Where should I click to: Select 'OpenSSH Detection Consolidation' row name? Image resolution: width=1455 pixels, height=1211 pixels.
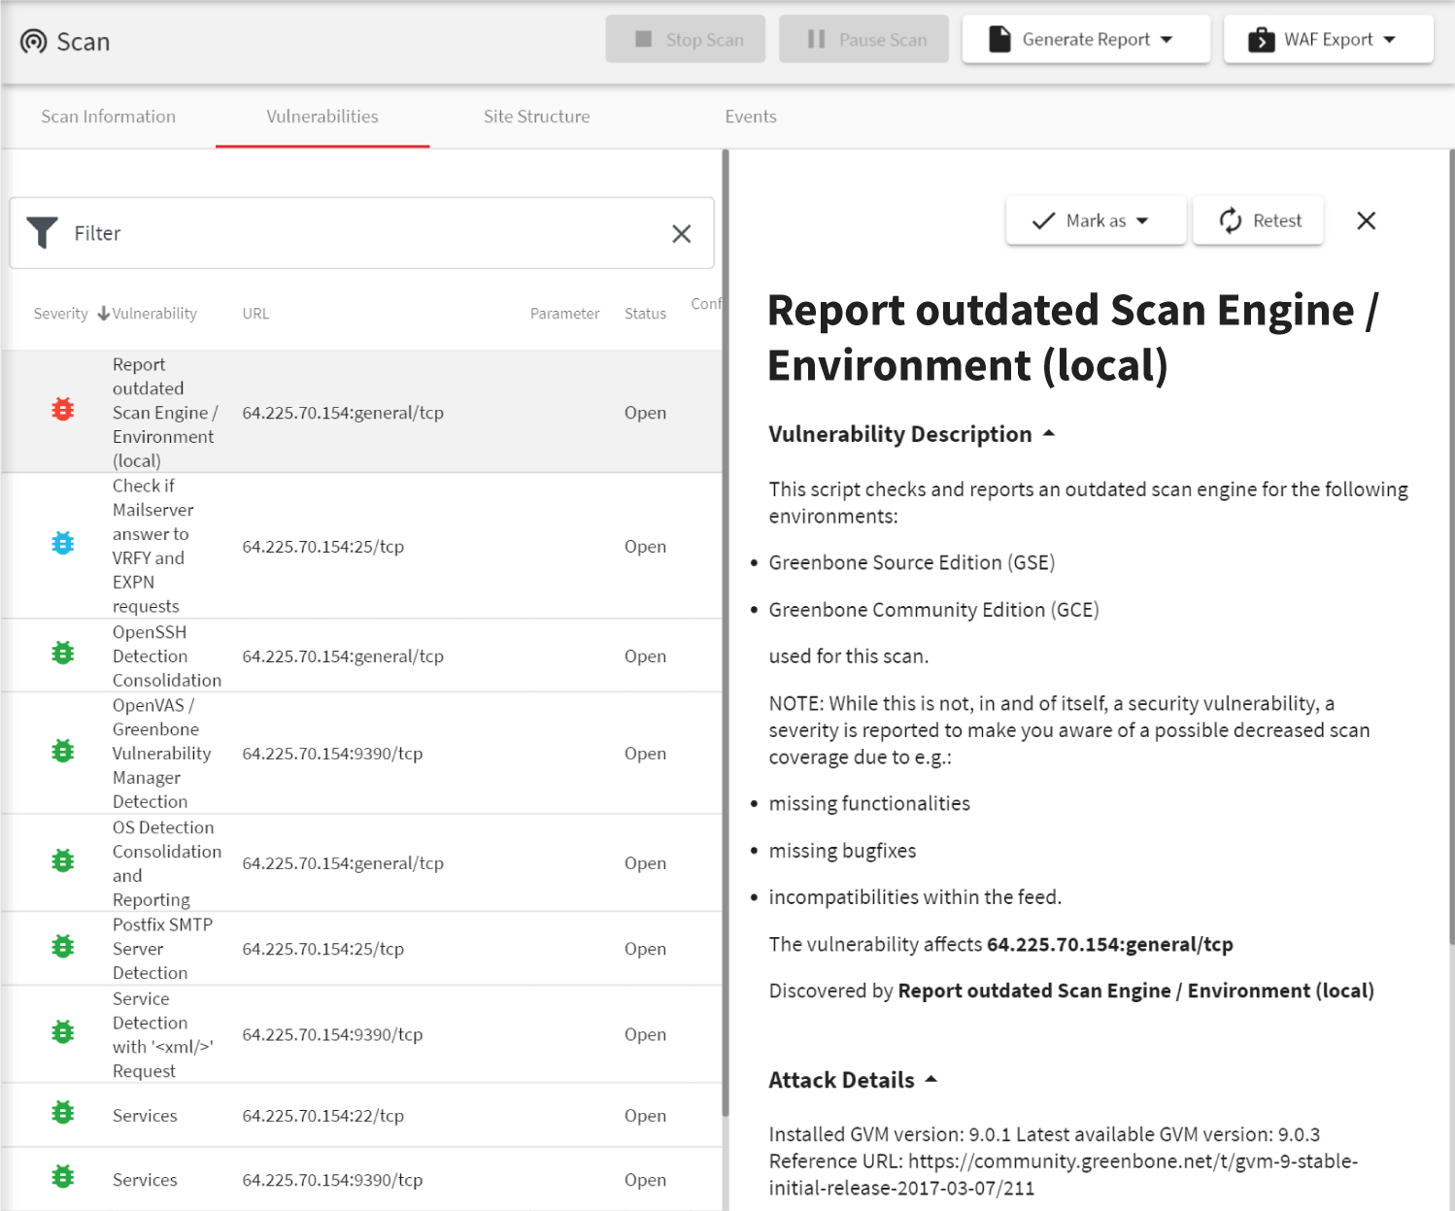point(167,656)
